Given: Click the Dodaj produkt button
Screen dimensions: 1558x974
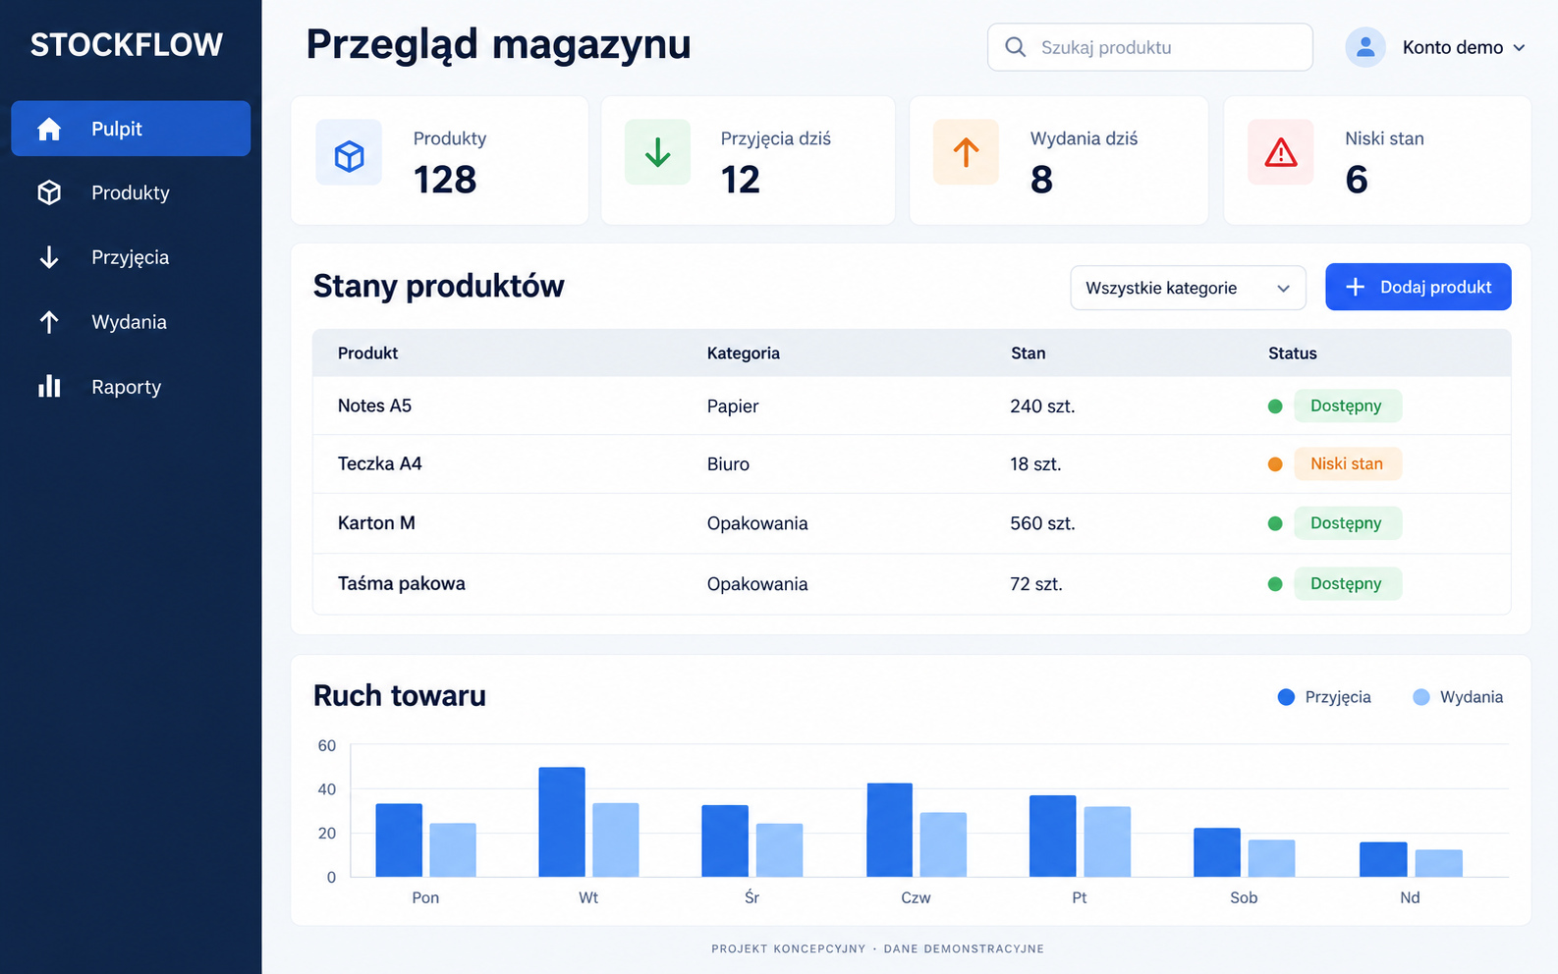Looking at the screenshot, I should (x=1418, y=287).
